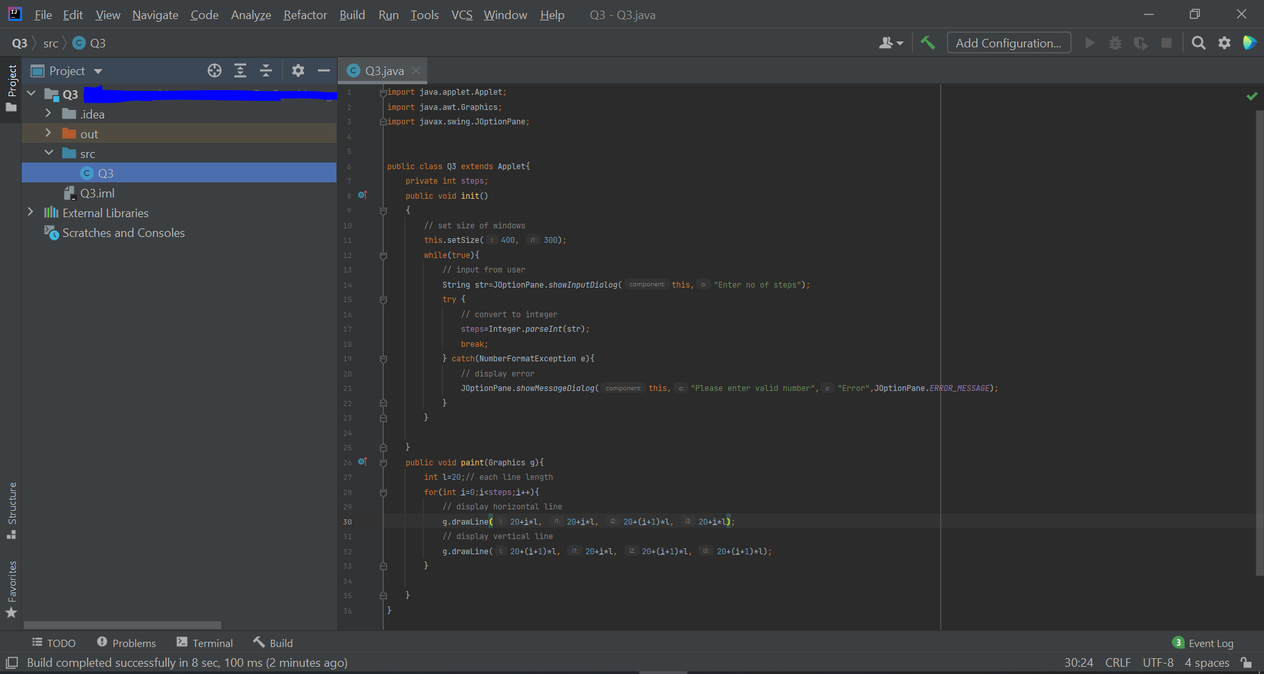Click the Build hammer icon in toolbar
The width and height of the screenshot is (1264, 674).
[x=928, y=42]
